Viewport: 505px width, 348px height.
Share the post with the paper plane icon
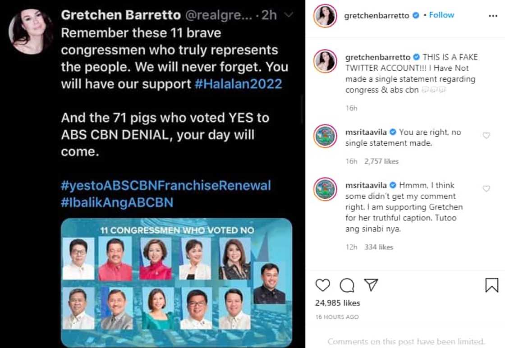371,284
